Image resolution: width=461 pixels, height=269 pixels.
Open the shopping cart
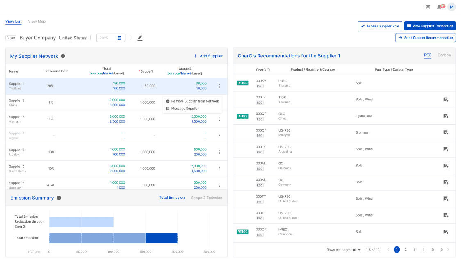tap(428, 7)
